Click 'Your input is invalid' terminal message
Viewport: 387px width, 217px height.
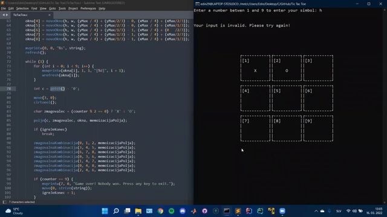coord(242,25)
